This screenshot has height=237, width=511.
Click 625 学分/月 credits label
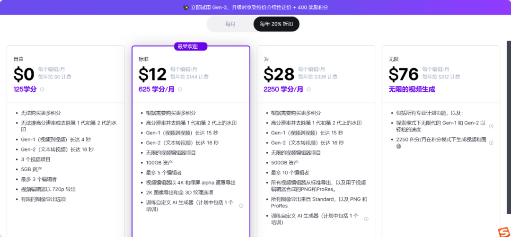pyautogui.click(x=157, y=89)
